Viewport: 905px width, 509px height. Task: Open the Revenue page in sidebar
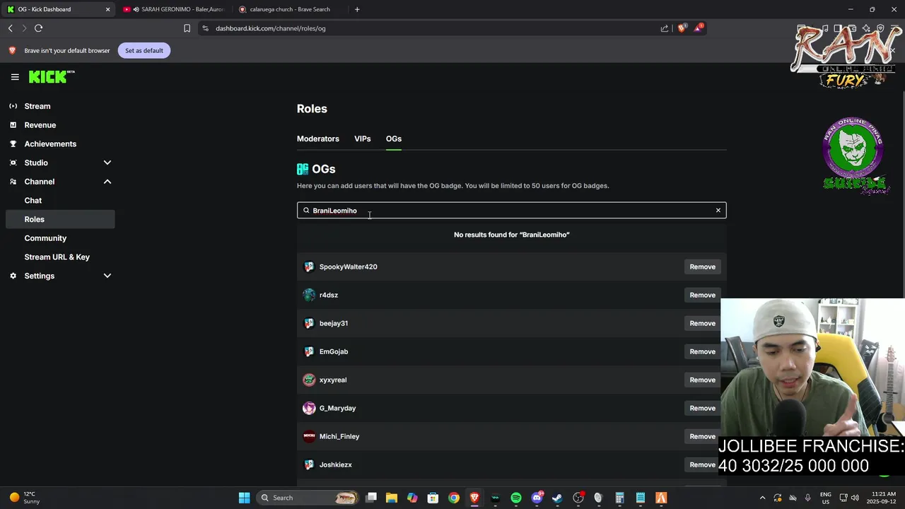point(40,125)
